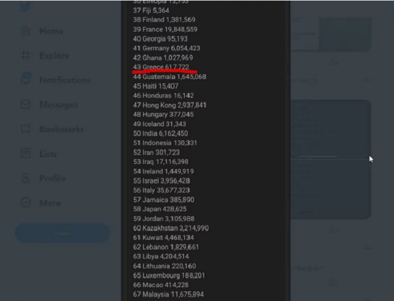This screenshot has height=301, width=394.
Task: Open the link preview card thumbnail
Action: (x=345, y=34)
